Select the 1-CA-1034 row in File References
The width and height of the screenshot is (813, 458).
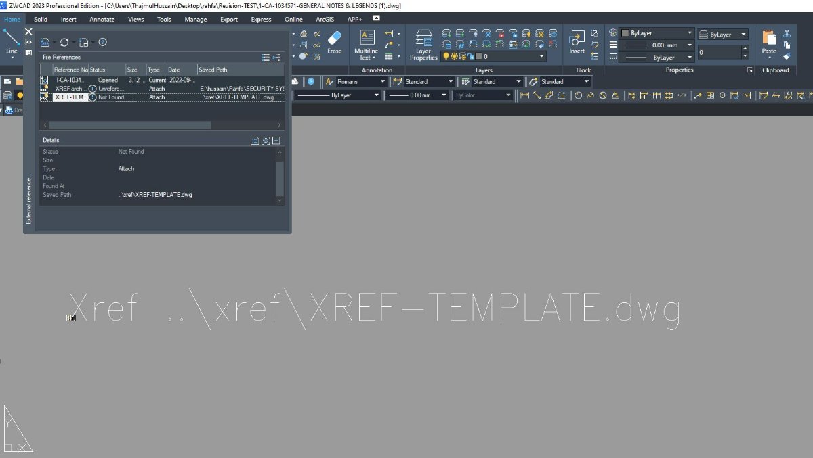tap(162, 80)
